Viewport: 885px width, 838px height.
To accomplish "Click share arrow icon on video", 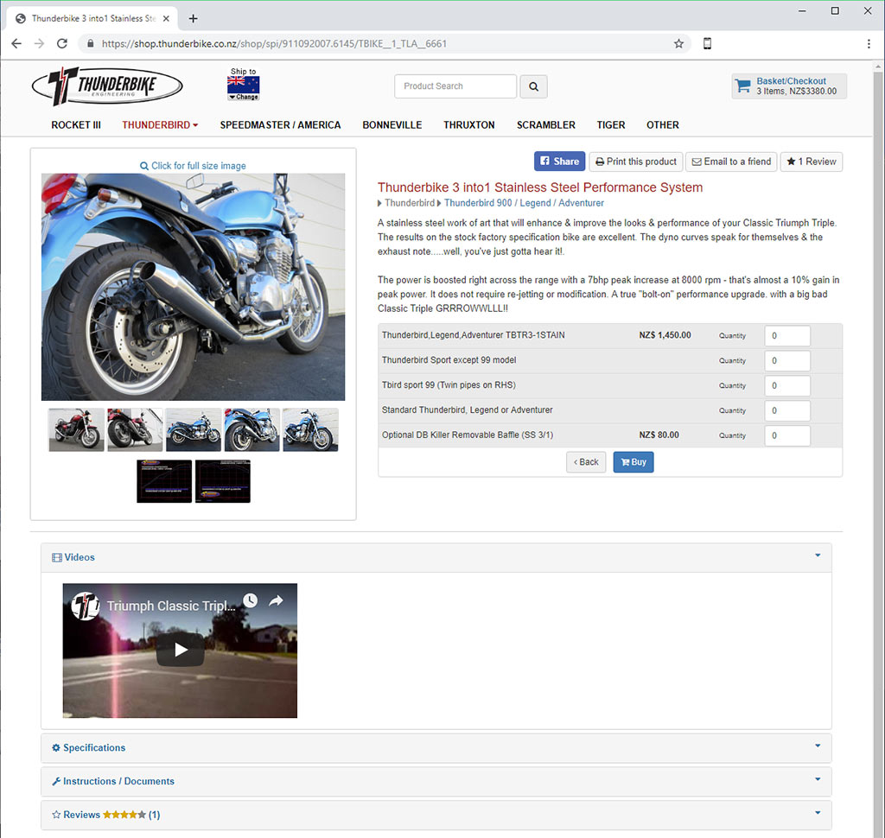I will 276,601.
